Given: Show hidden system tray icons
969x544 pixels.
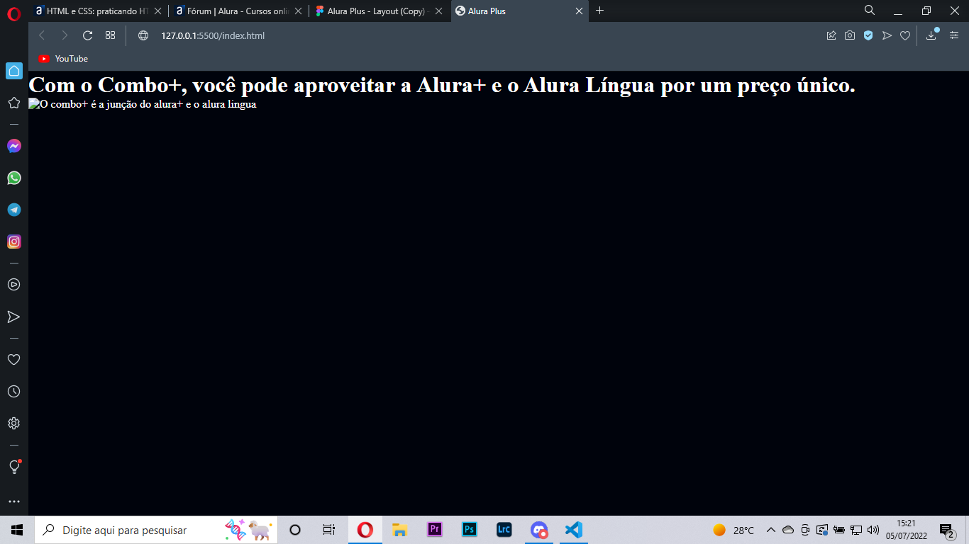Looking at the screenshot, I should pyautogui.click(x=771, y=530).
